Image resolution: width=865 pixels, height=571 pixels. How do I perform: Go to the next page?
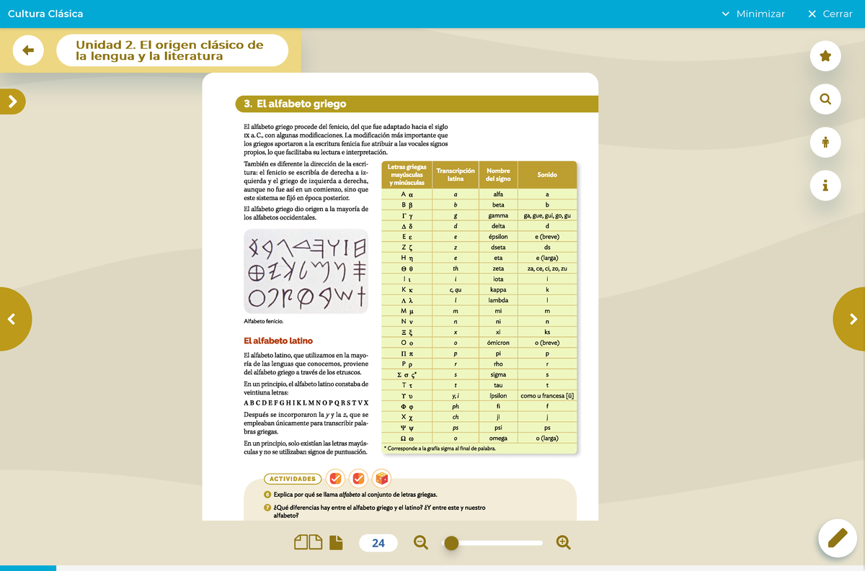(x=852, y=319)
